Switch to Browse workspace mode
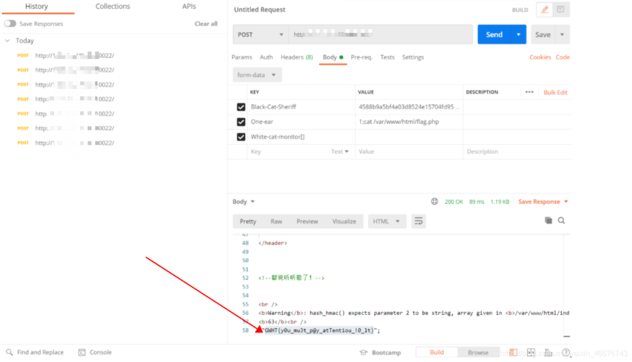Screen dimensions: 632x362 478,352
